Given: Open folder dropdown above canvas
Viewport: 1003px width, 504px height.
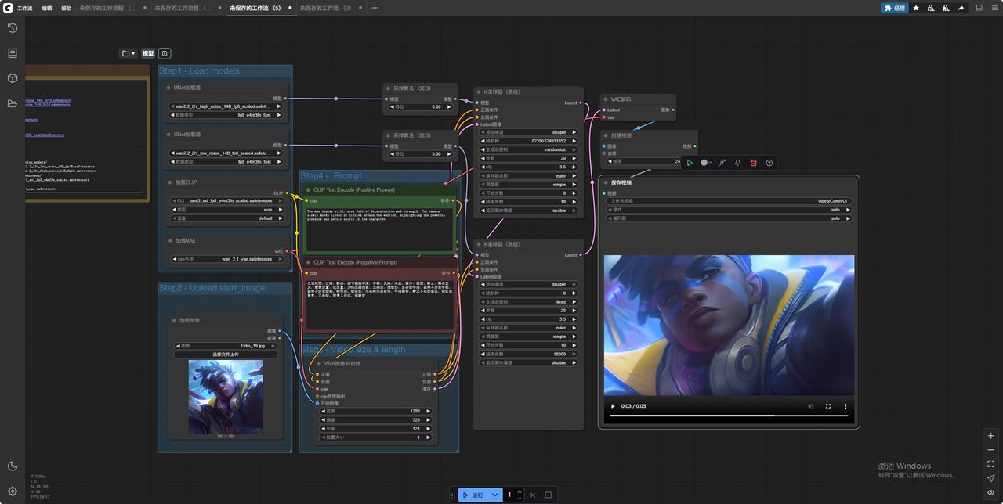Looking at the screenshot, I should tap(128, 53).
